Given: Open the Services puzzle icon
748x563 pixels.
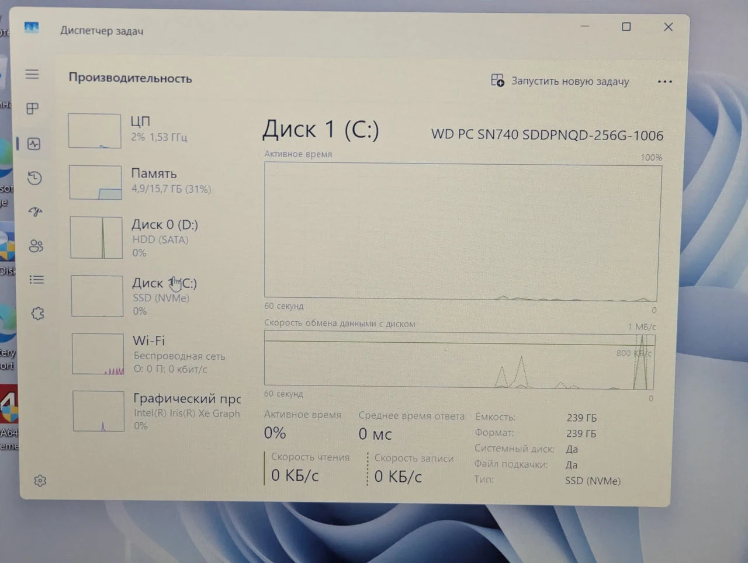Looking at the screenshot, I should pos(38,314).
